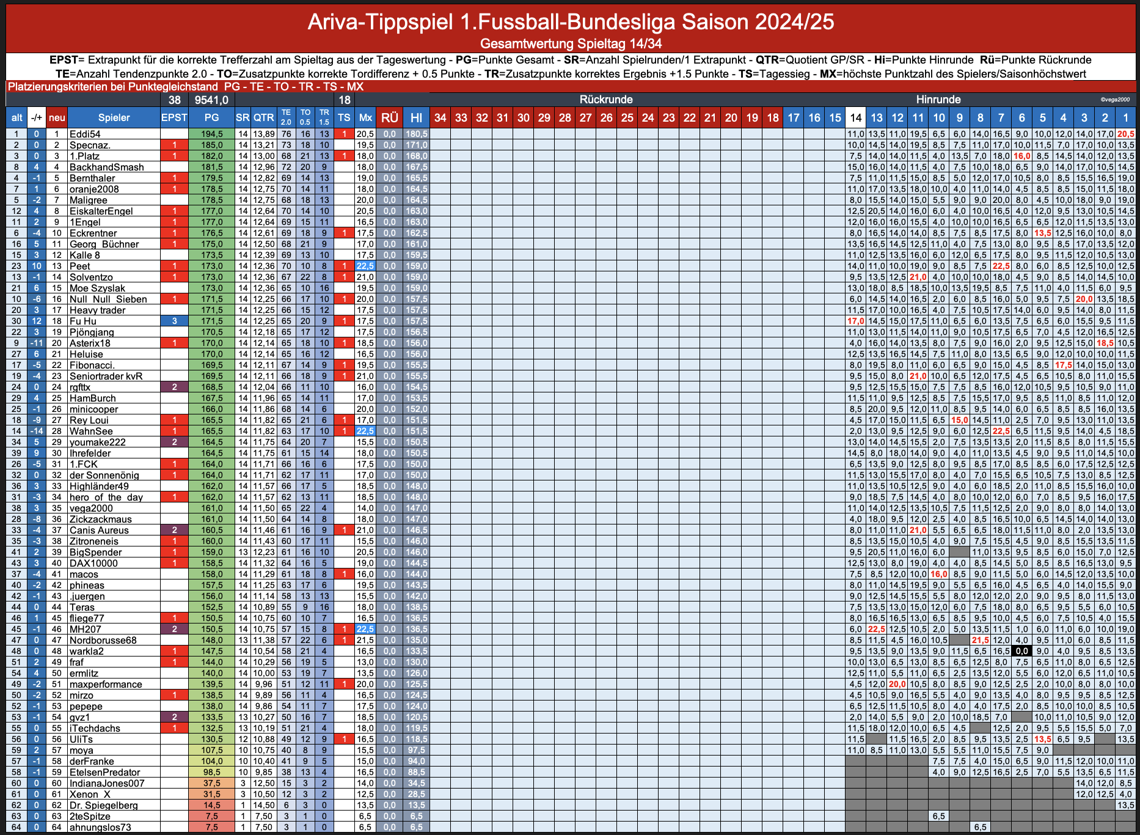Click the 'Rückrunde' section heading
1140x835 pixels.
click(x=606, y=99)
